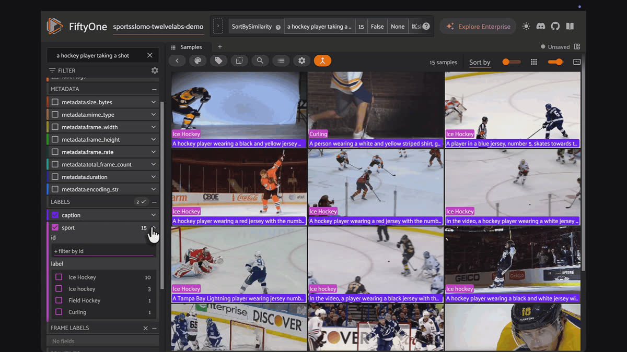This screenshot has width=627, height=352.
Task: Change the False reverse parameter
Action: coord(377,27)
